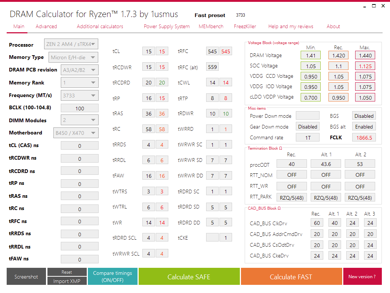Image resolution: width=390 pixels, height=293 pixels.
Task: Open the Processor dropdown
Action: pyautogui.click(x=71, y=44)
